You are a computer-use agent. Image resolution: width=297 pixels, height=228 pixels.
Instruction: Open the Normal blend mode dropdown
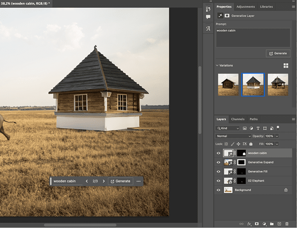[233, 136]
